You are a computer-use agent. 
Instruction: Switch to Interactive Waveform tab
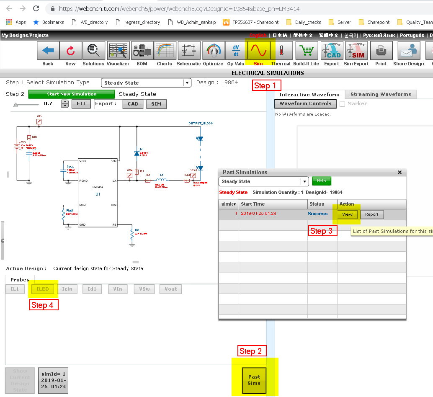point(309,95)
